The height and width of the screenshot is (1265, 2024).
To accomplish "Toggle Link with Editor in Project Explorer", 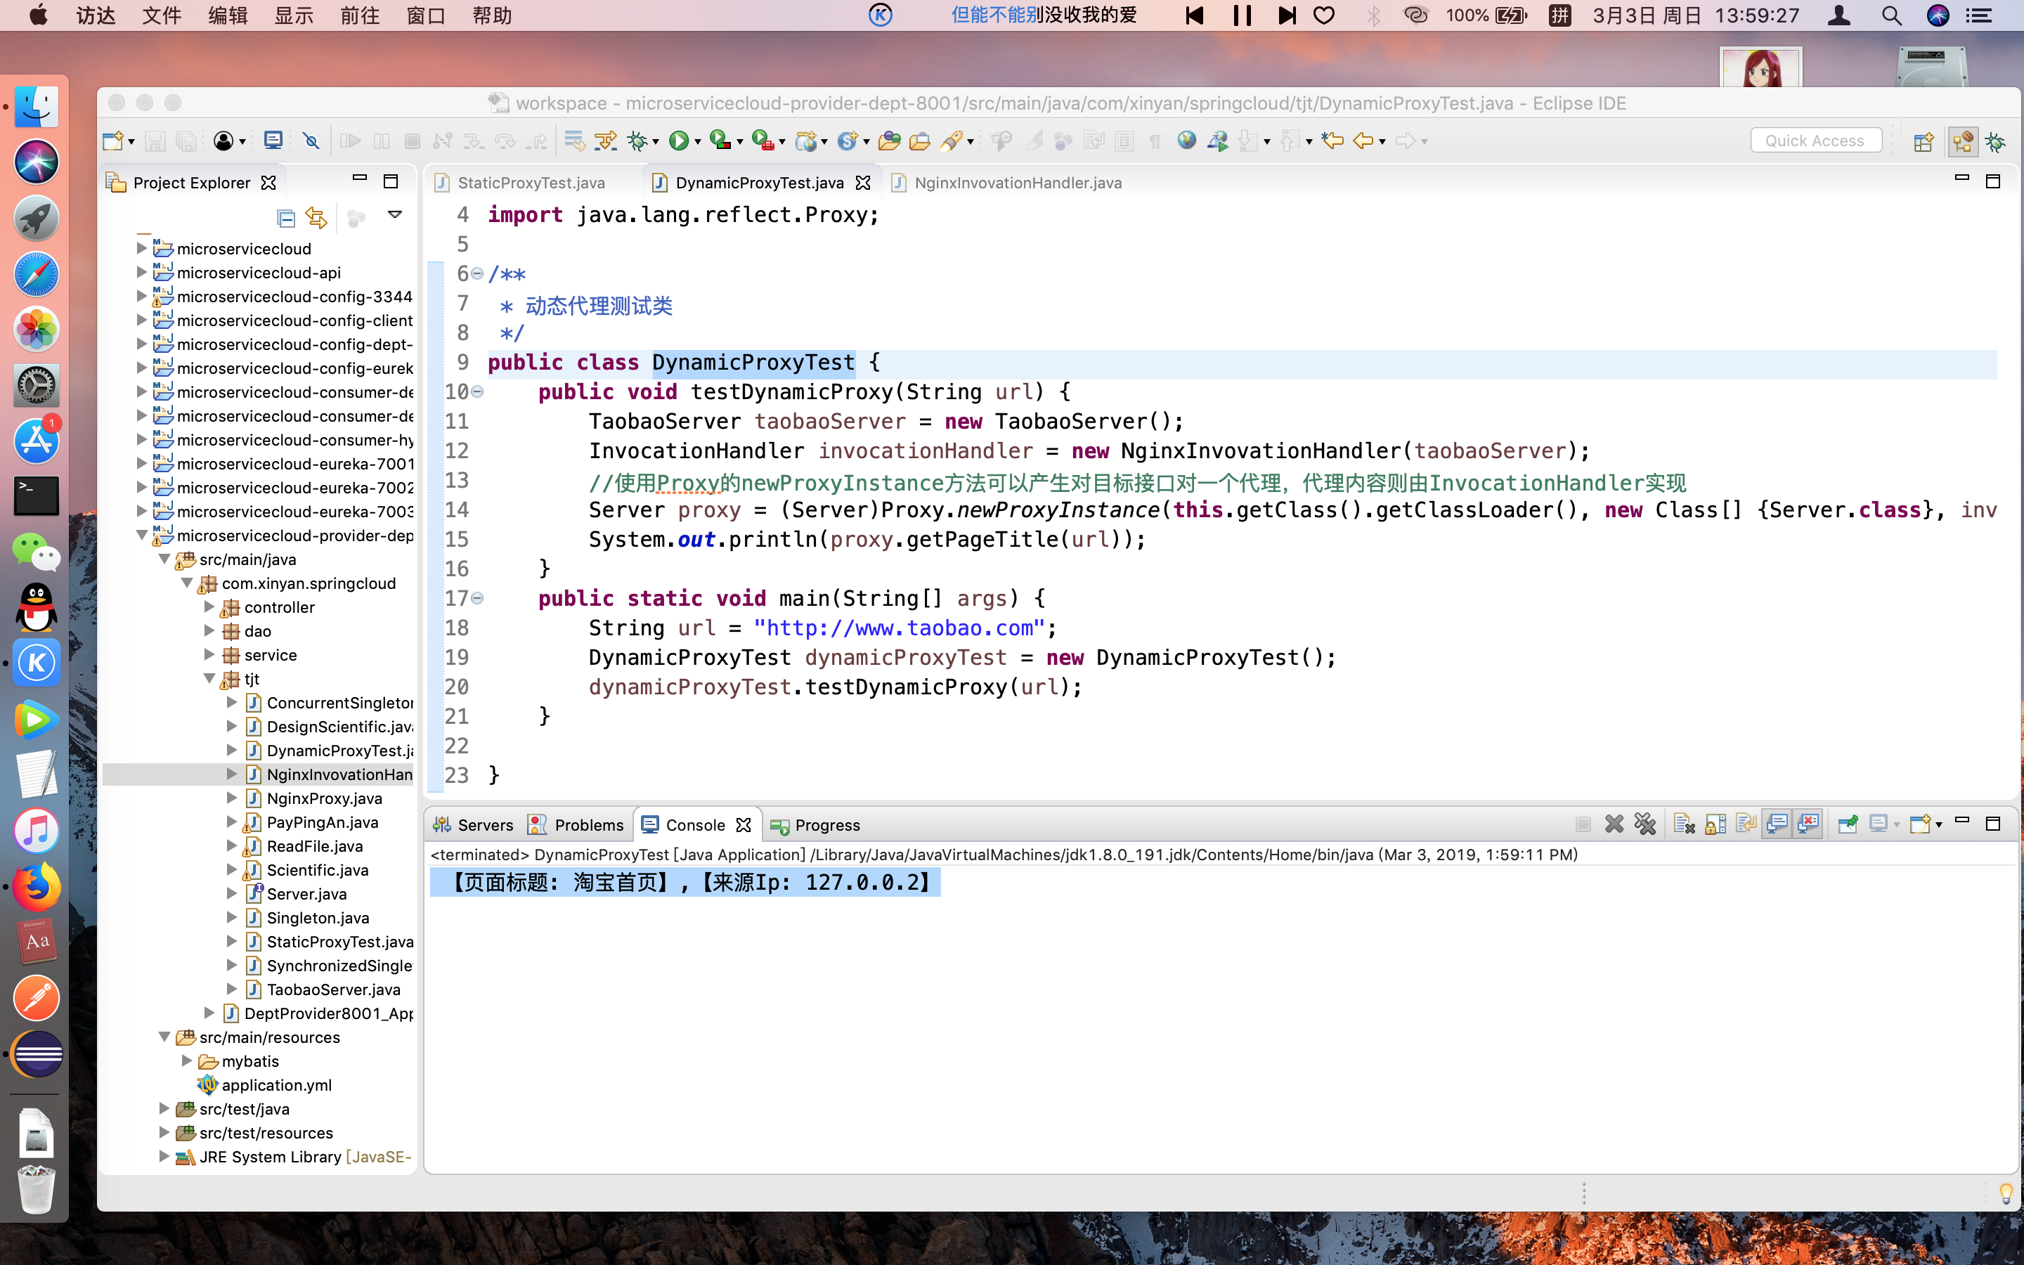I will pos(316,219).
